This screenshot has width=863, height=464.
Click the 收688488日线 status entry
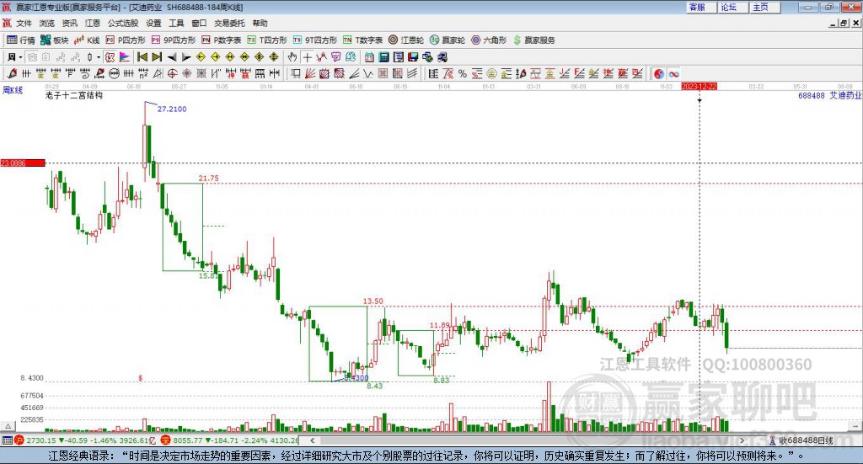tap(801, 440)
